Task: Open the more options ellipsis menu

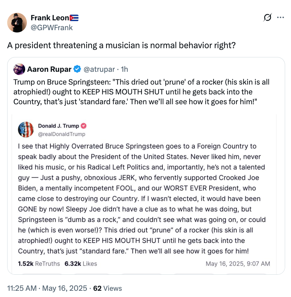Action: (281, 18)
